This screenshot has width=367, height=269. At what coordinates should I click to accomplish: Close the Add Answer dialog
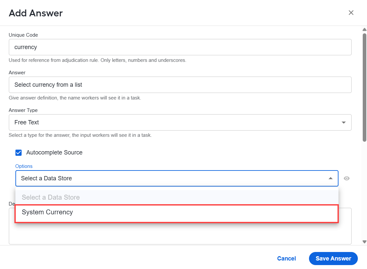(x=351, y=13)
